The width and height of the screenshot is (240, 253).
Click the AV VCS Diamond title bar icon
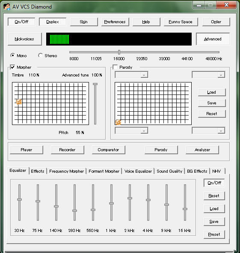(7, 7)
